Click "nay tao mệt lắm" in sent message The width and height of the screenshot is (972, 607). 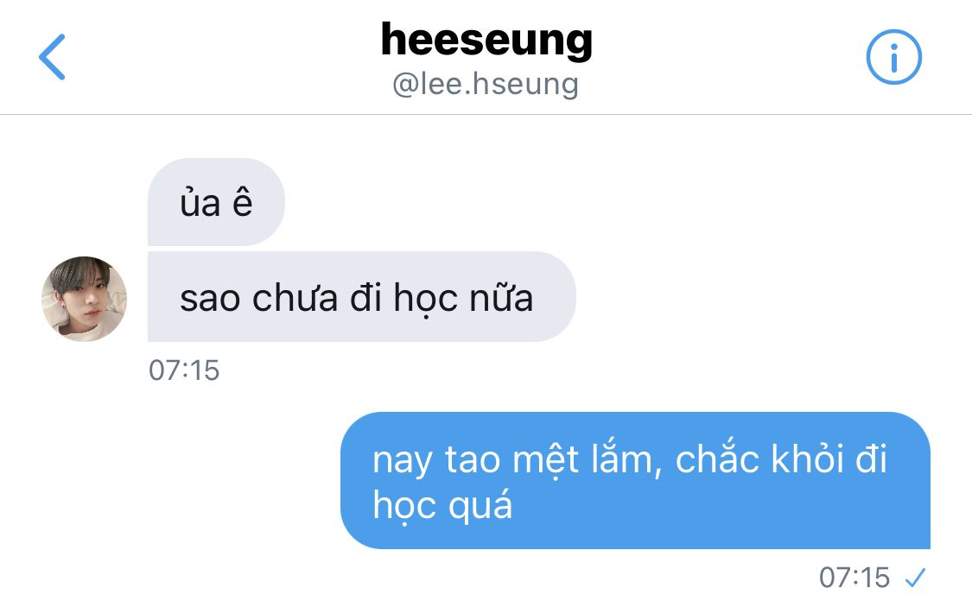coord(512,459)
